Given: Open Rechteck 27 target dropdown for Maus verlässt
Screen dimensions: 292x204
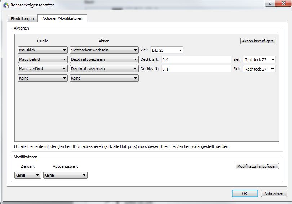Looking at the screenshot, I should coord(260,69).
